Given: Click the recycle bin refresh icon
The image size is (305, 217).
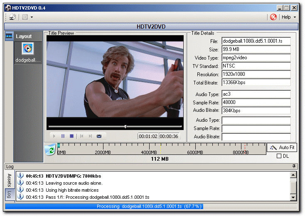Looking at the screenshot, I should pos(50,149).
